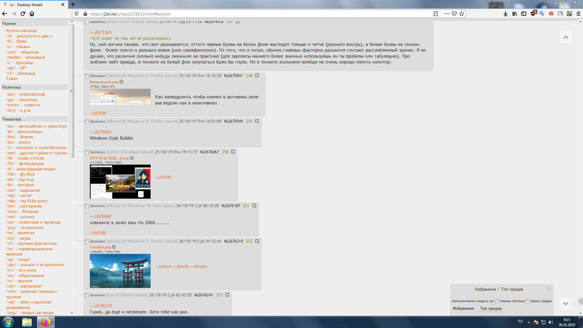Screen dimensions: 583x328
Task: Select the 'Избранное' tab
Action: pos(463,309)
